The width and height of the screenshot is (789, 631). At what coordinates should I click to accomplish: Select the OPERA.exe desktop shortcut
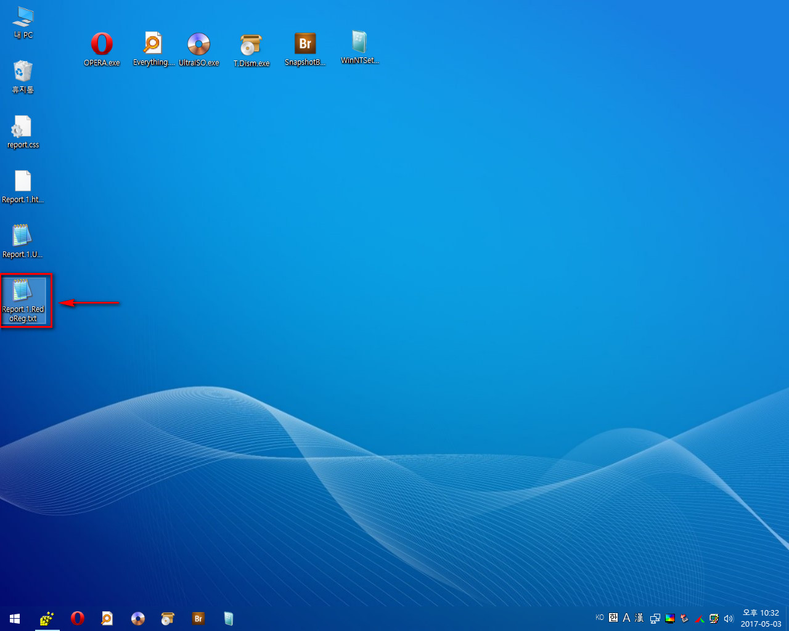click(102, 49)
